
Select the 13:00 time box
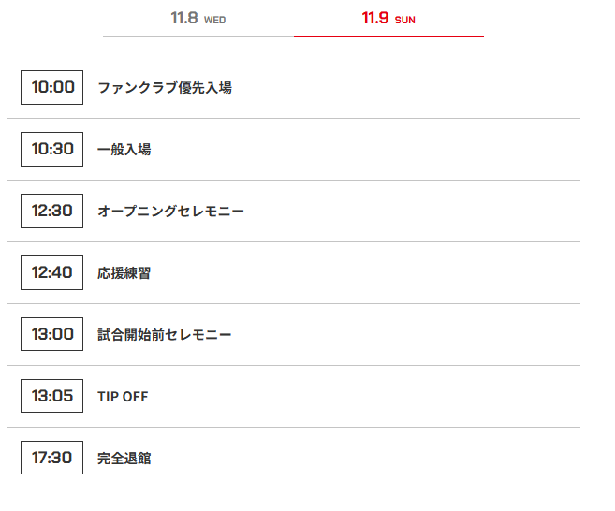(x=51, y=334)
